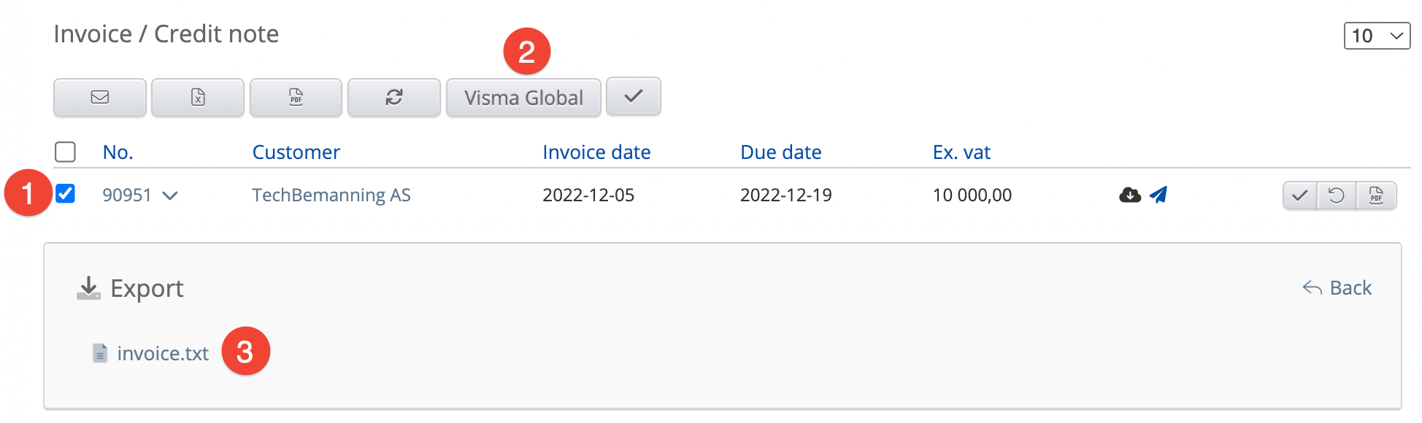1422x423 pixels.
Task: Sort by the Invoice date column header
Action: pyautogui.click(x=596, y=152)
